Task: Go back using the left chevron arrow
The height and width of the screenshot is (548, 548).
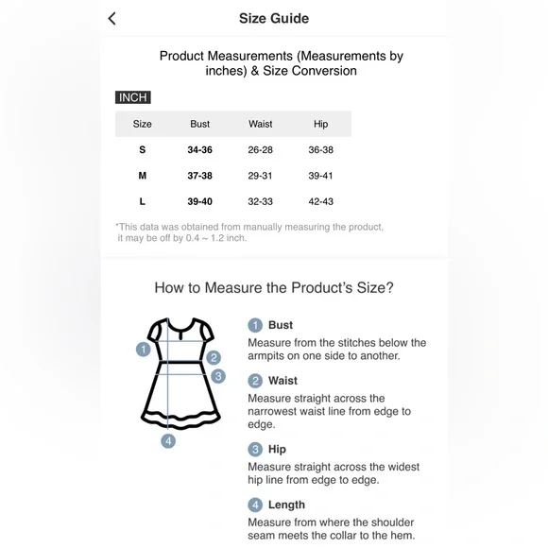Action: [111, 19]
